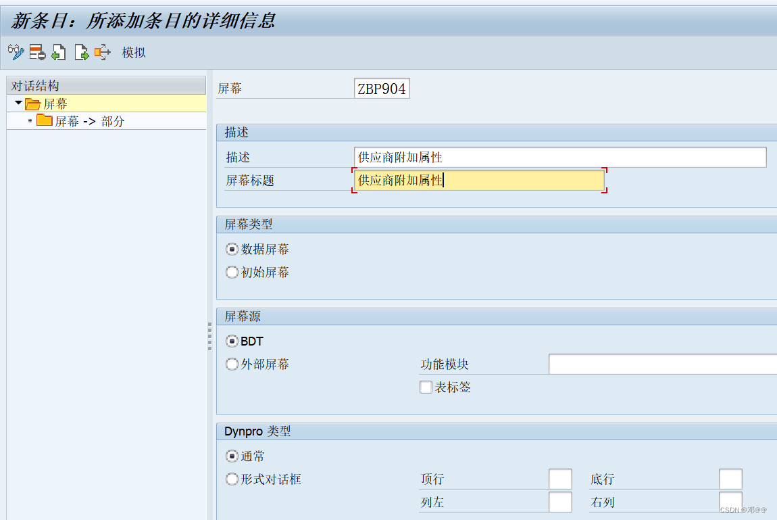The height and width of the screenshot is (520, 777).
Task: Select the 屏幕 row in 对话结构
Action: pyautogui.click(x=106, y=103)
